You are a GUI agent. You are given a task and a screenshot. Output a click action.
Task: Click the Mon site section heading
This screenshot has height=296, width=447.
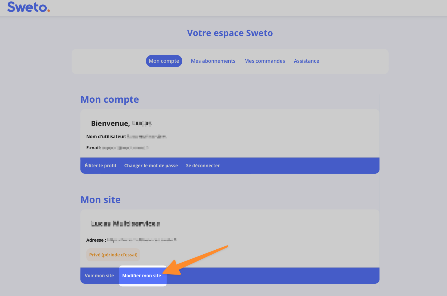click(x=101, y=200)
